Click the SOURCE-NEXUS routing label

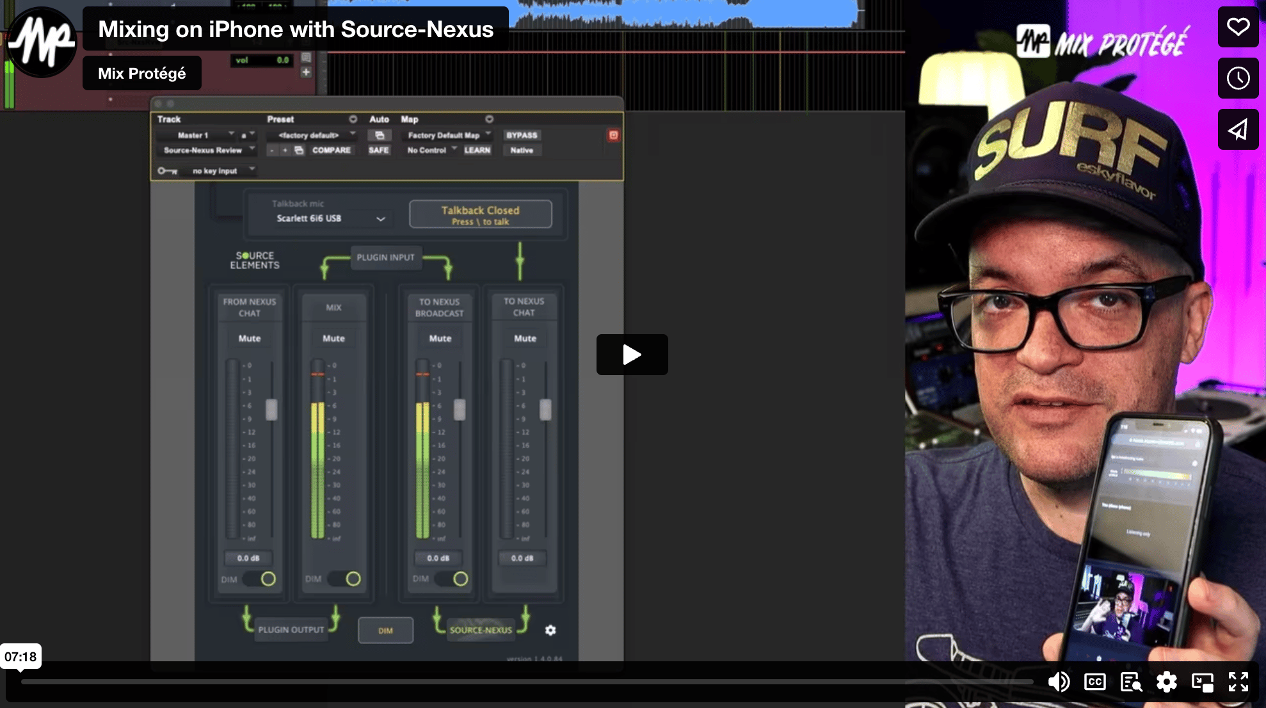click(x=481, y=630)
